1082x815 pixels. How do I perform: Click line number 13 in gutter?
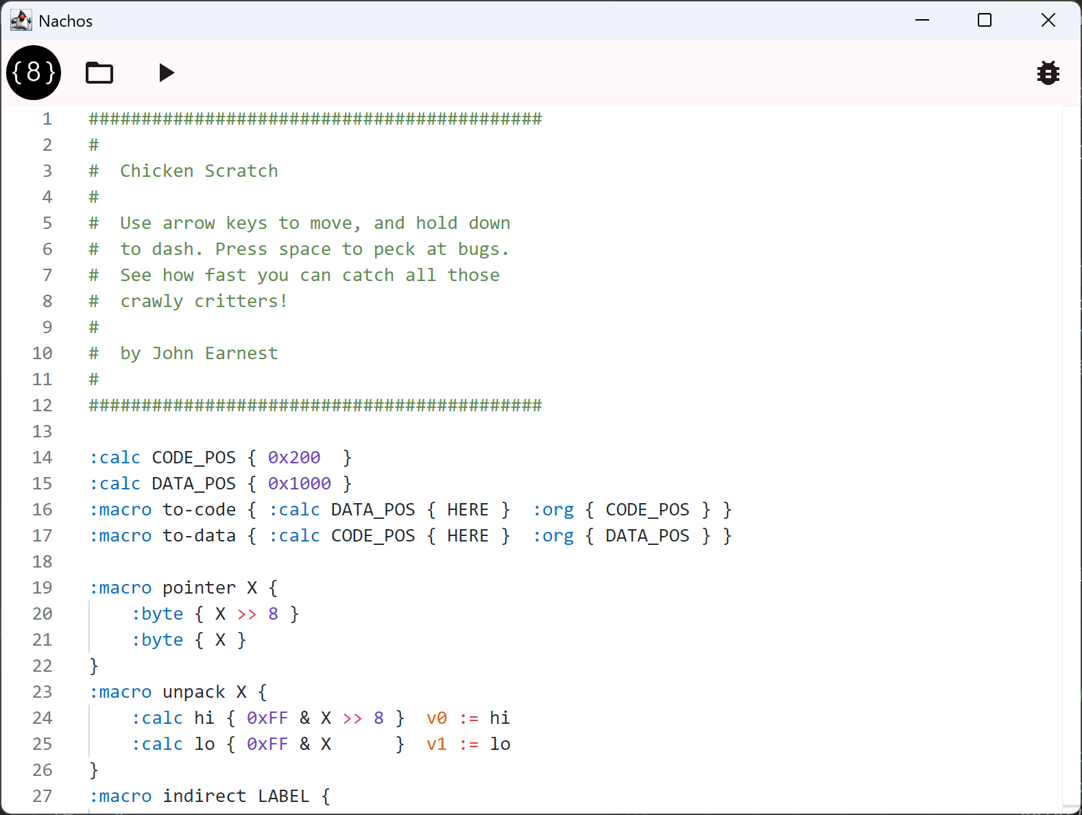(43, 431)
